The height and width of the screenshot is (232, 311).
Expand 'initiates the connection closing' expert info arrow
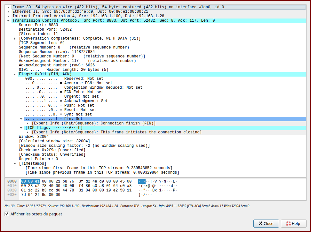point(28,132)
